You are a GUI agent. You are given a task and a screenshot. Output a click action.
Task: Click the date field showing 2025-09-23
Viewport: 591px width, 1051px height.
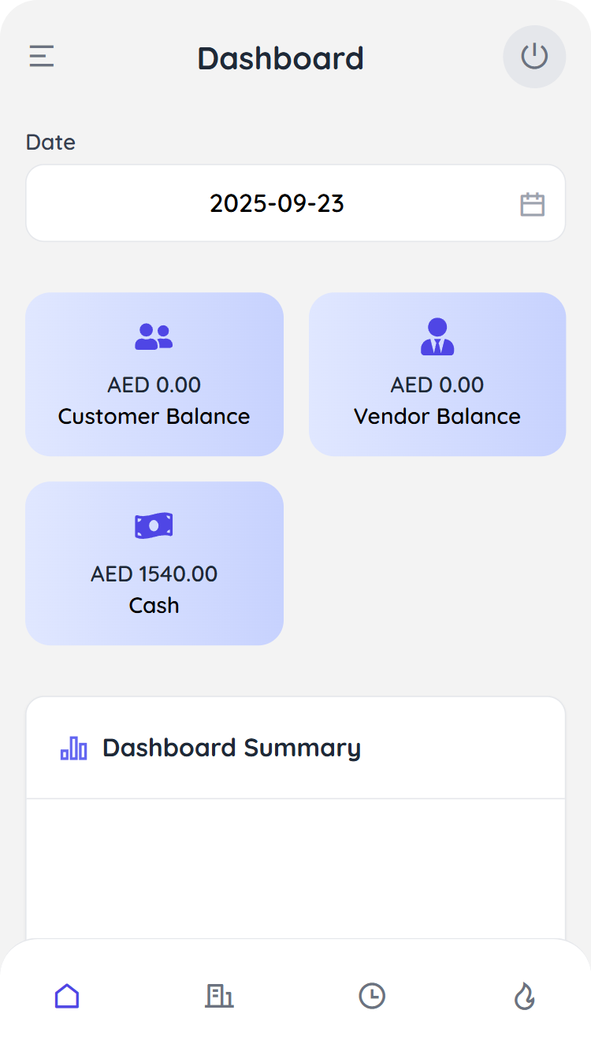(x=277, y=204)
